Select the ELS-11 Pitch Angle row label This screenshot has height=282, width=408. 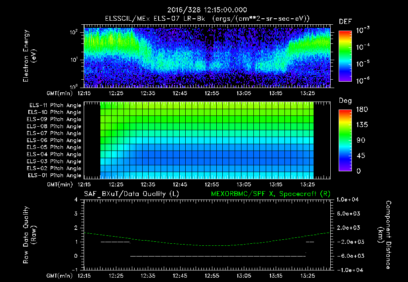point(55,106)
